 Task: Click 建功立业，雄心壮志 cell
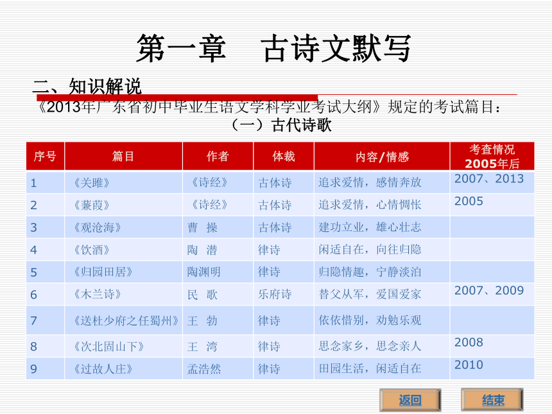pos(382,227)
